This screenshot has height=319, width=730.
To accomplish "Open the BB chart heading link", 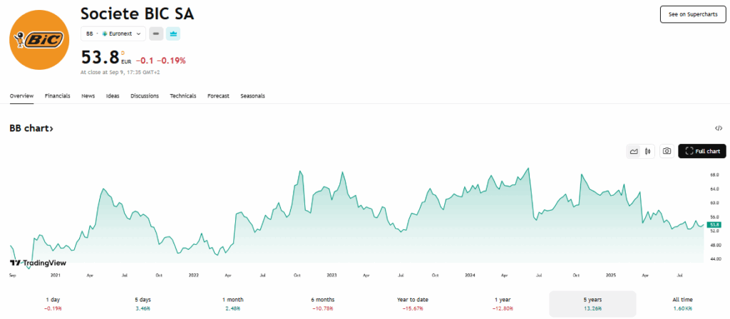I will pyautogui.click(x=31, y=128).
